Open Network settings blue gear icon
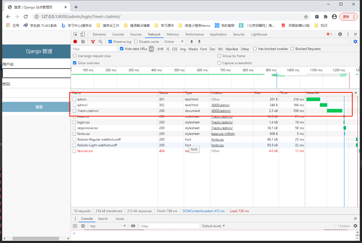362x243 pixels. 355,42
